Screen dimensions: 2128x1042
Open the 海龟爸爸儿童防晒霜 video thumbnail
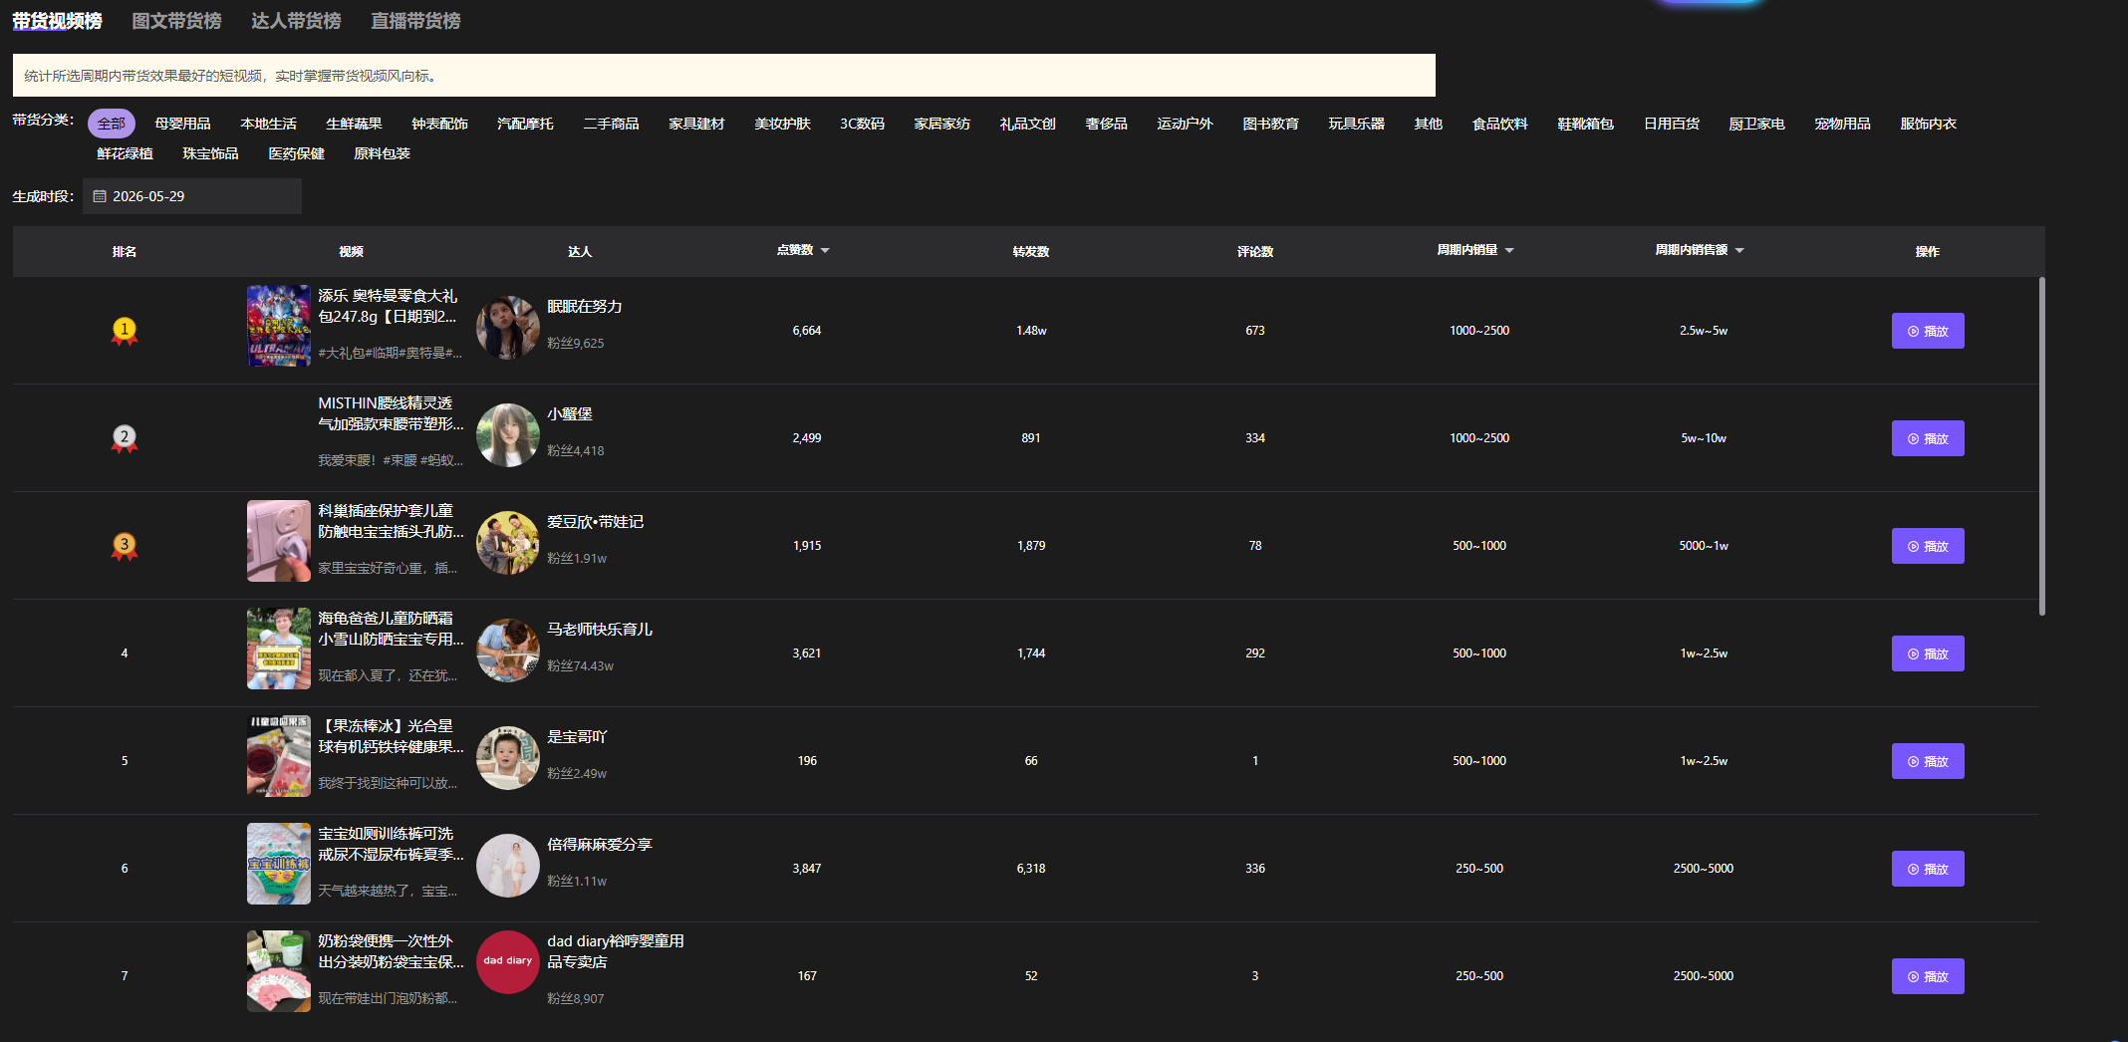point(279,649)
